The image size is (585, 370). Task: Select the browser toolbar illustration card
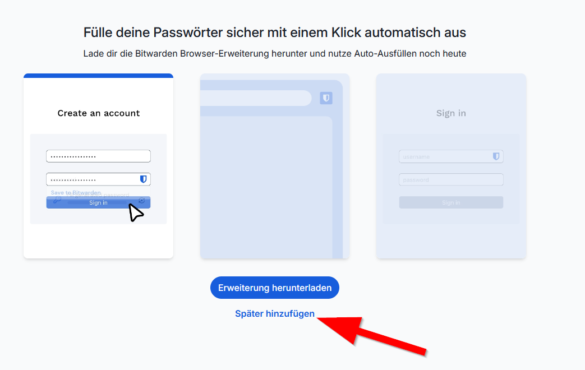pos(275,166)
